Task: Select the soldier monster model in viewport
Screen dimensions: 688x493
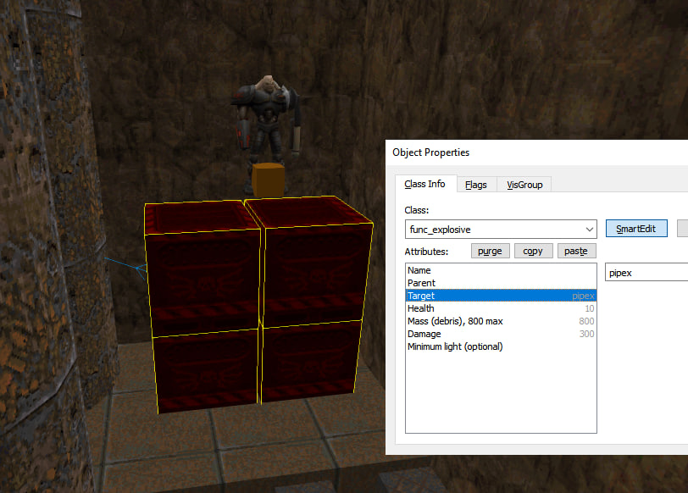Action: 267,119
